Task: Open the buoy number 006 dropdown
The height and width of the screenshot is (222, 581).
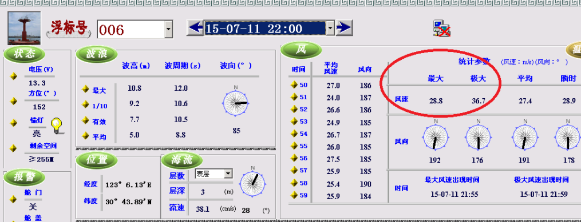Action: pyautogui.click(x=168, y=29)
